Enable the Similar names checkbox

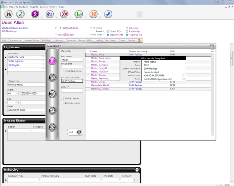[62, 98]
